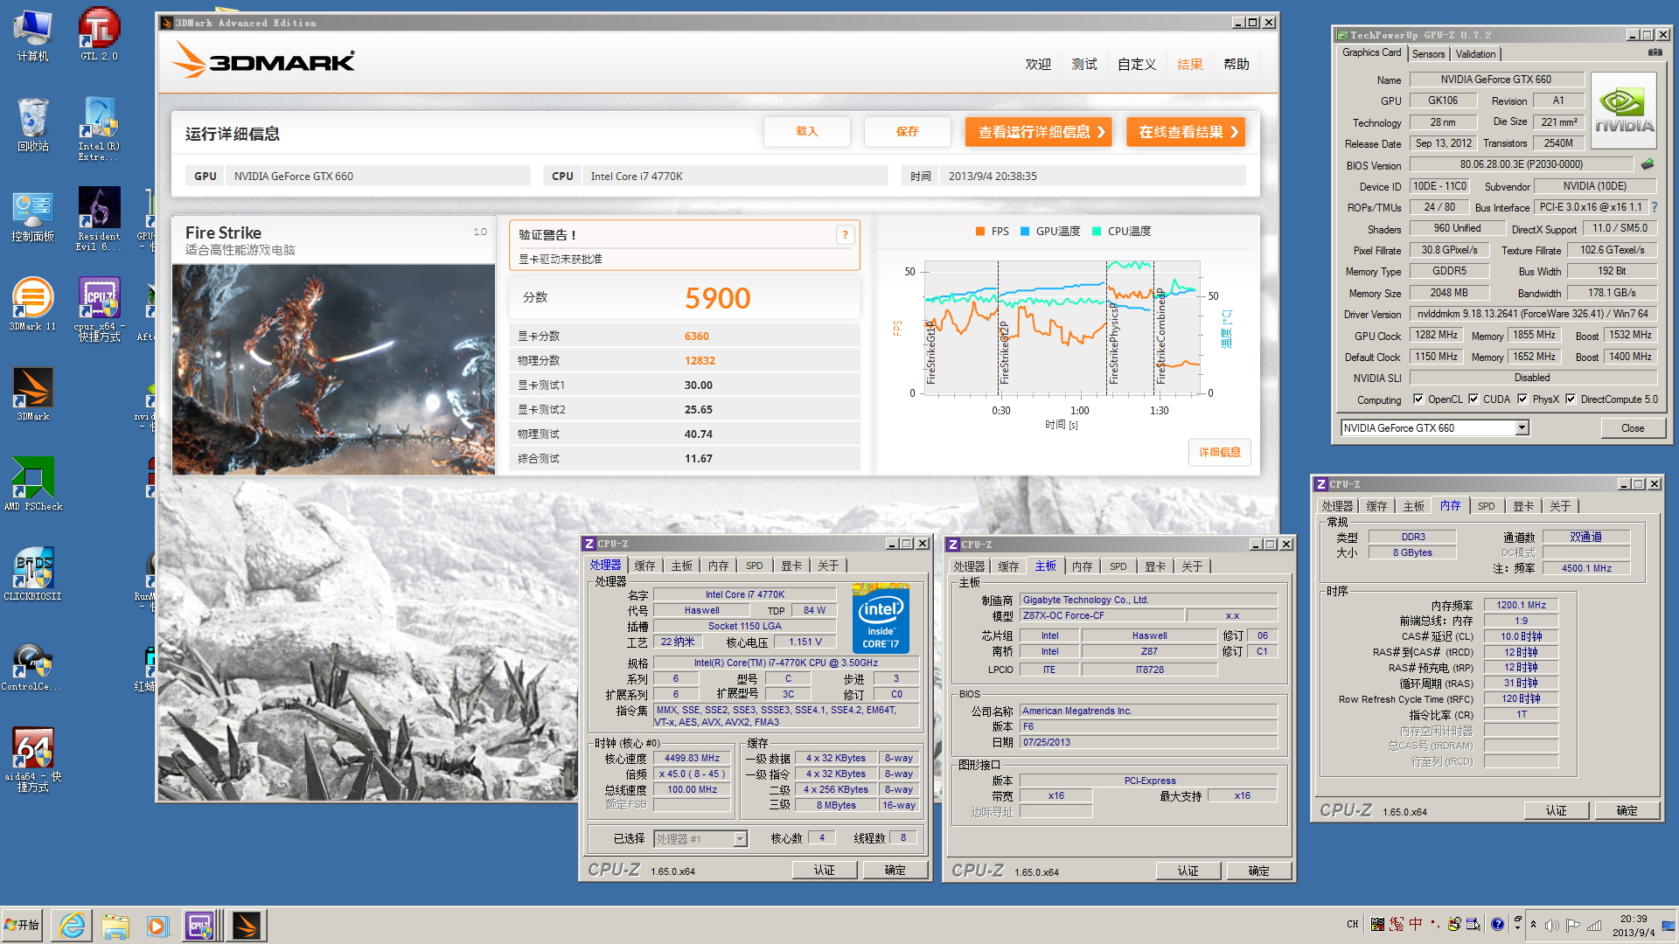Click 认证 in the CPU-Z processor window

click(824, 871)
